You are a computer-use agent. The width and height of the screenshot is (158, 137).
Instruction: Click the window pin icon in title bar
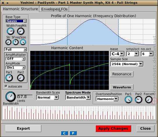click(7, 3)
